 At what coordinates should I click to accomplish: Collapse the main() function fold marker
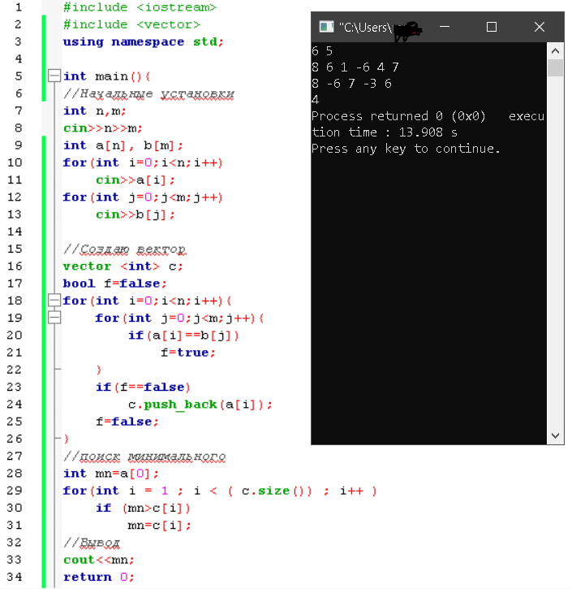pos(54,76)
